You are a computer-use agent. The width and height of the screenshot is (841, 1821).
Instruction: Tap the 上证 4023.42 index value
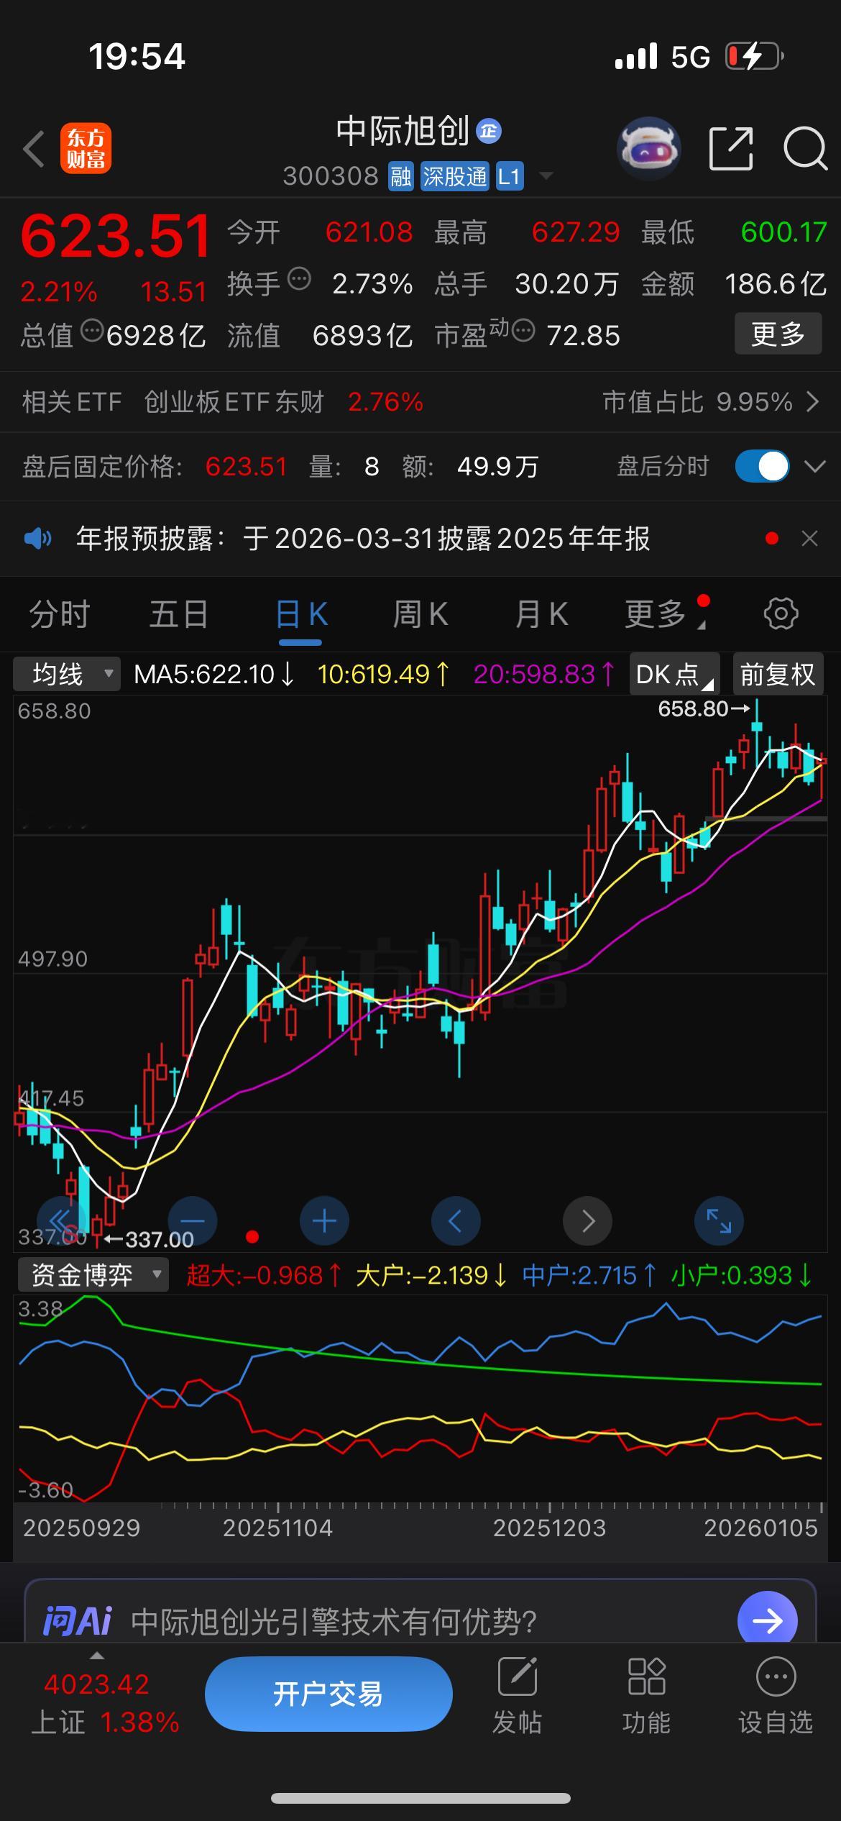pos(96,1684)
